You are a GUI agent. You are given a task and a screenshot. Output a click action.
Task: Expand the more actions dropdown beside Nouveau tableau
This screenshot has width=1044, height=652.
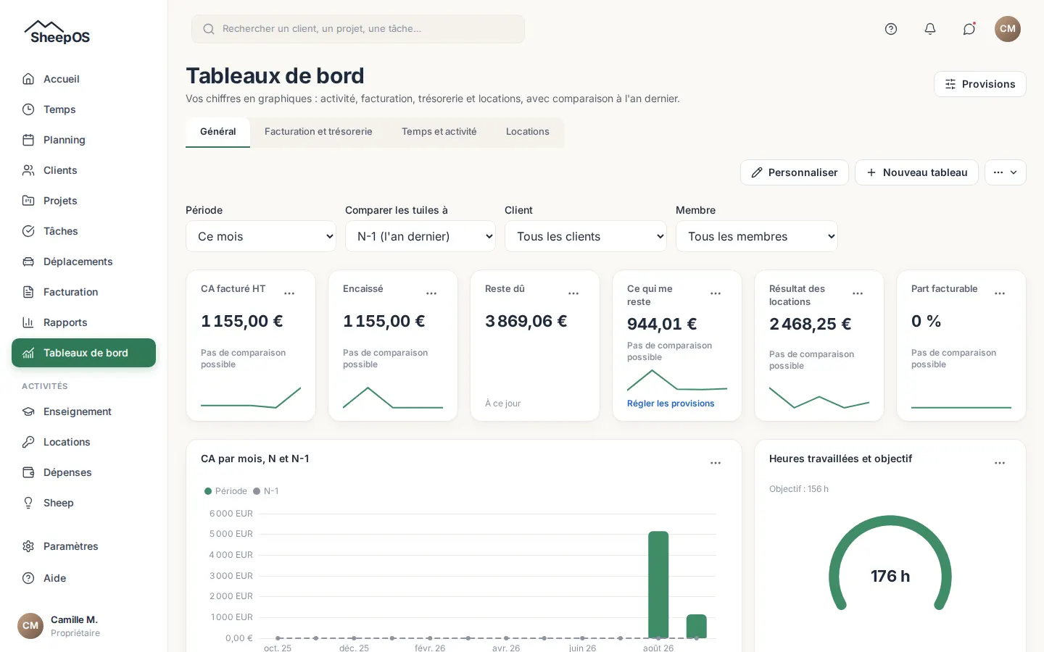[x=1006, y=172]
